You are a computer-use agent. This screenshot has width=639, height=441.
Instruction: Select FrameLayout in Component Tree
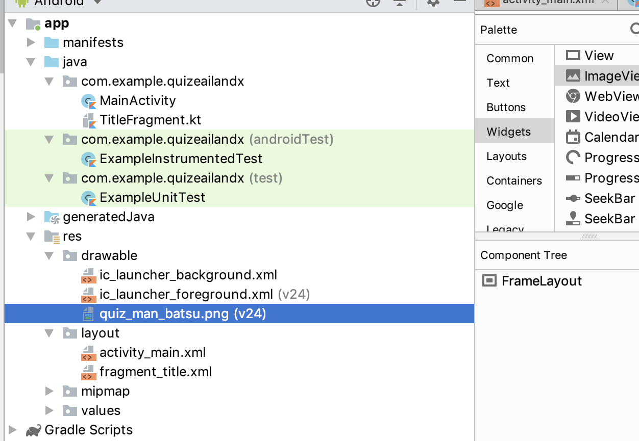[x=542, y=281]
